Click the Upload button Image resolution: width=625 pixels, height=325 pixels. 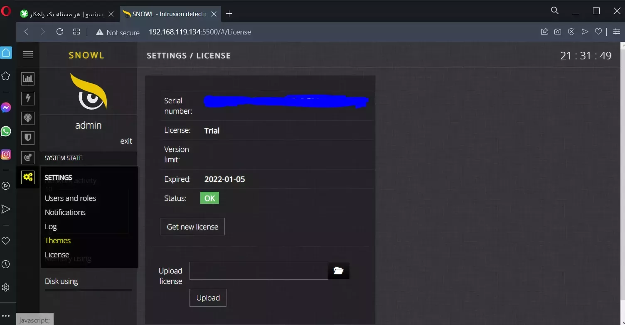pyautogui.click(x=208, y=298)
